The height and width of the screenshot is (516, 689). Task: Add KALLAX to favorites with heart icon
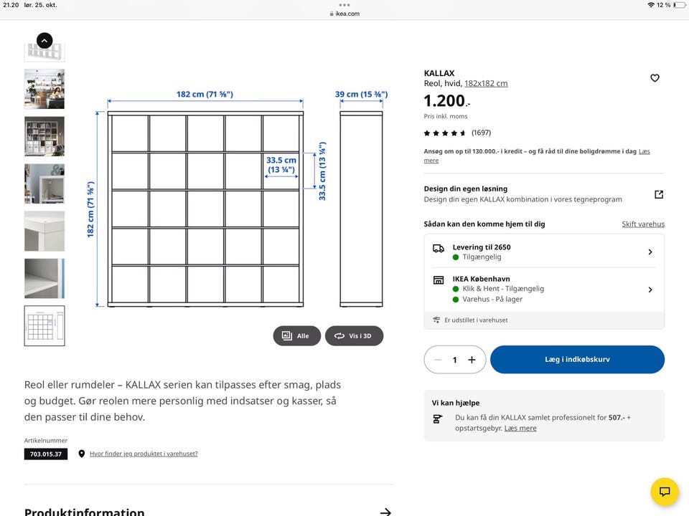pos(655,78)
